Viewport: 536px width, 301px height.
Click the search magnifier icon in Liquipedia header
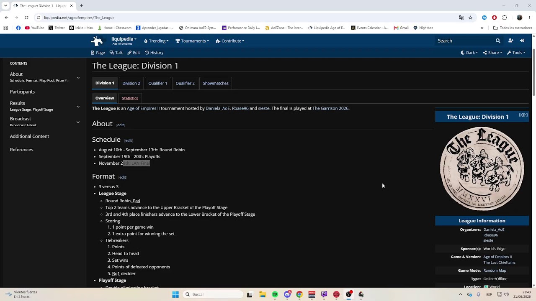[x=498, y=41]
